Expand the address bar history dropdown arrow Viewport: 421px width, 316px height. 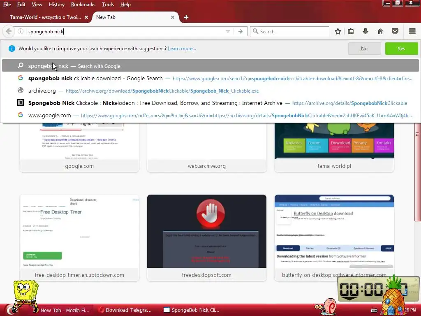228,31
